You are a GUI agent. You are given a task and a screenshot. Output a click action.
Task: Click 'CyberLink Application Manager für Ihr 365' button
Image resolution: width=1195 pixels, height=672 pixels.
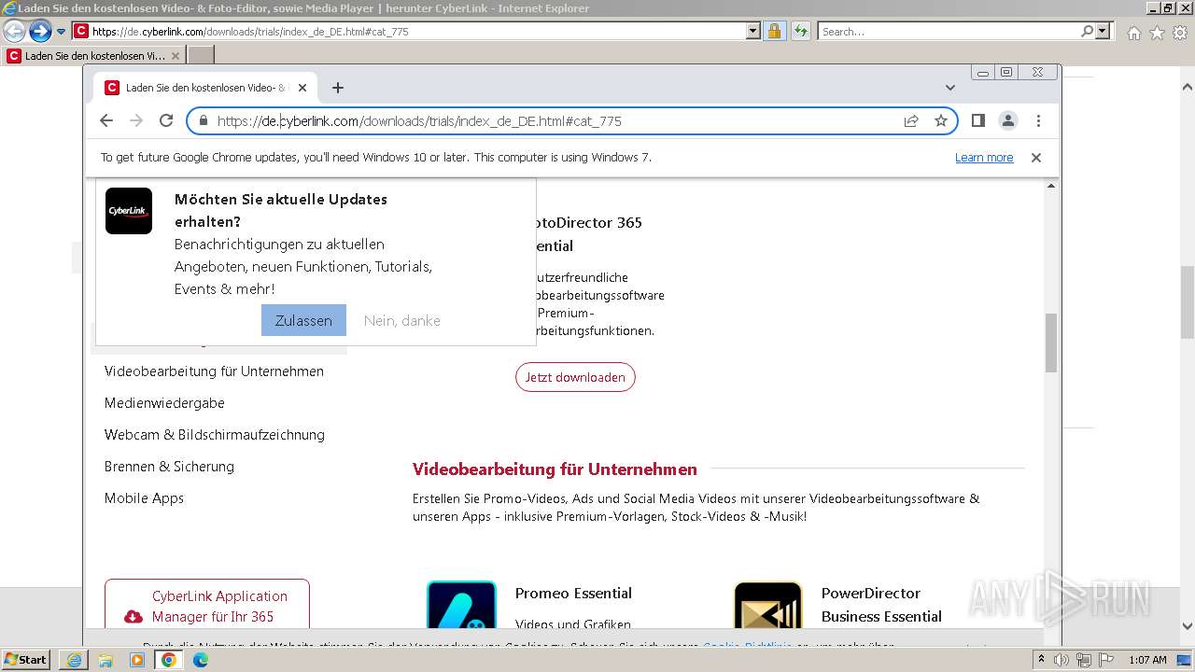click(207, 604)
